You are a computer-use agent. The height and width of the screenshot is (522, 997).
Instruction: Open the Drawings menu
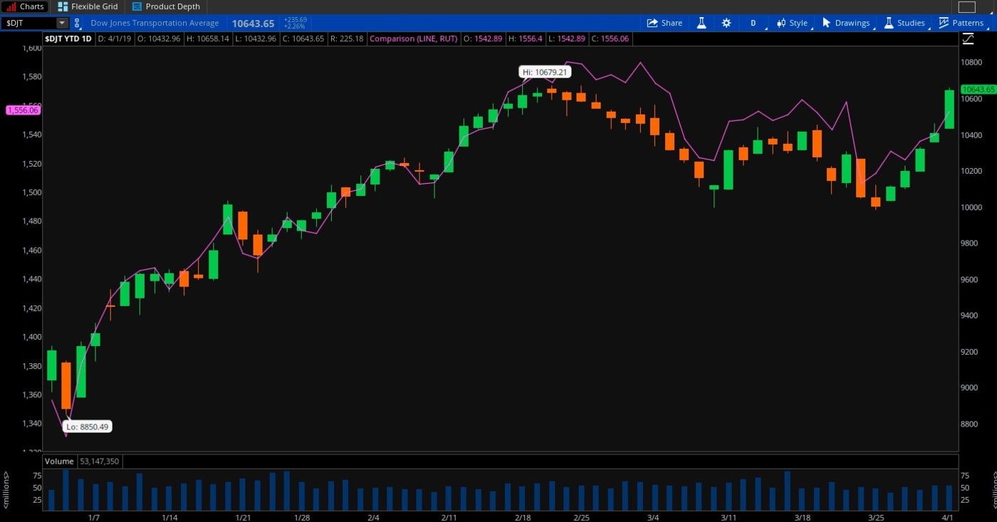pyautogui.click(x=845, y=23)
